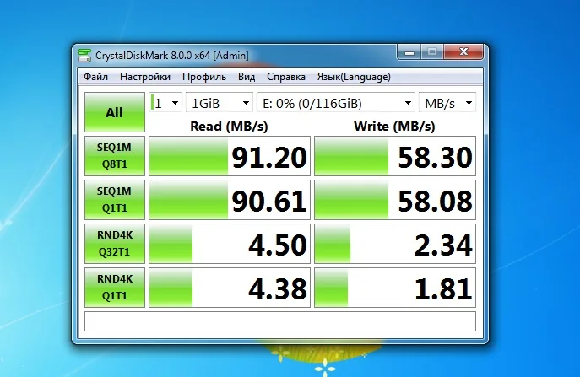Change the MB/s unit dropdown
This screenshot has height=377, width=580.
[447, 103]
